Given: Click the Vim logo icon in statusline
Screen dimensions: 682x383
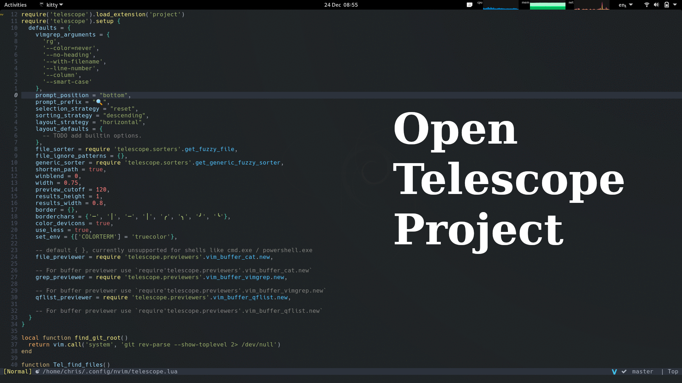Looking at the screenshot, I should [x=614, y=372].
